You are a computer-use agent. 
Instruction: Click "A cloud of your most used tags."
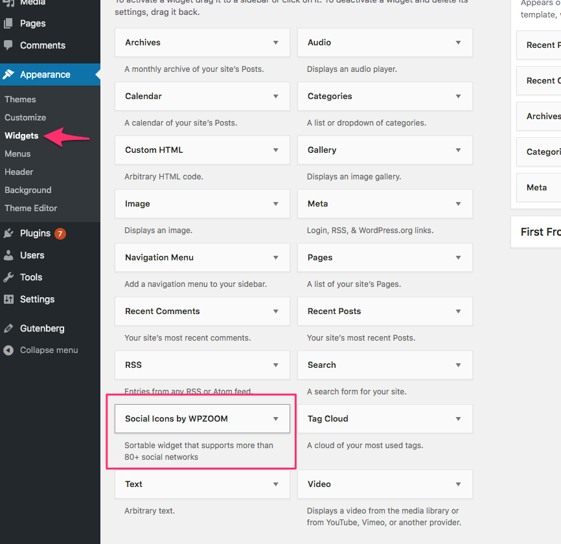[x=365, y=446]
